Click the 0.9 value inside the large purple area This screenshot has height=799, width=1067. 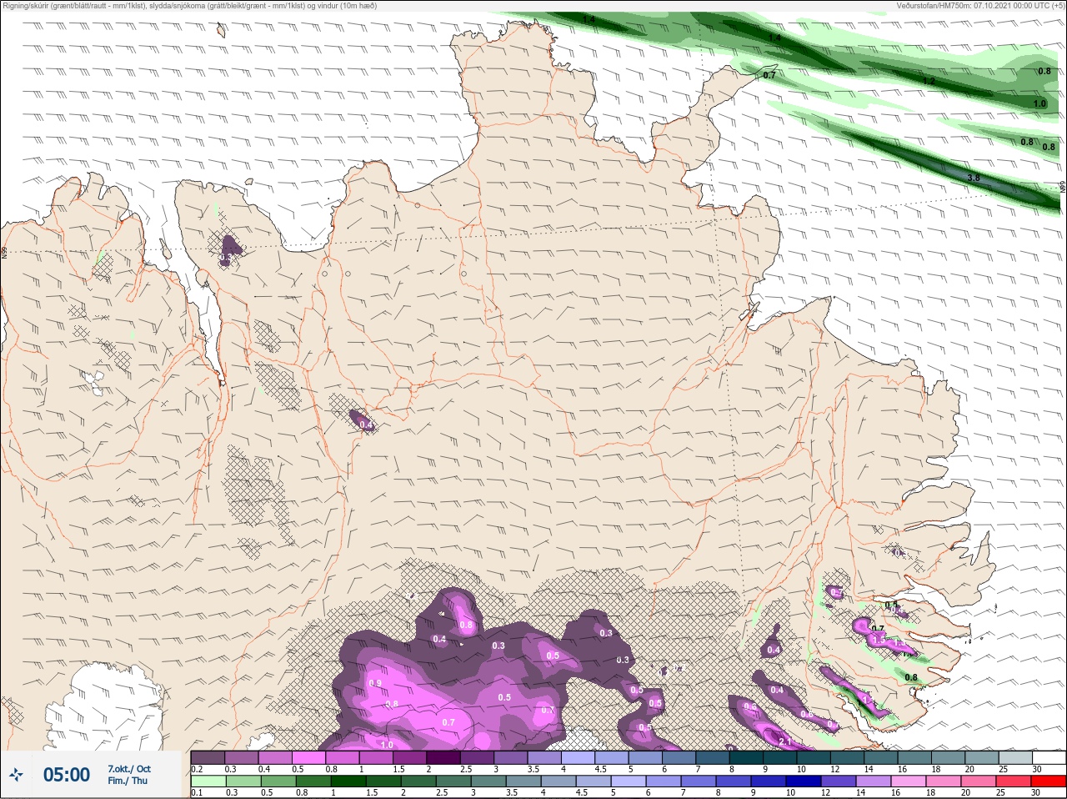(375, 684)
